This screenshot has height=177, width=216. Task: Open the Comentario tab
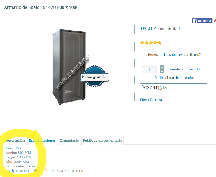point(69,141)
